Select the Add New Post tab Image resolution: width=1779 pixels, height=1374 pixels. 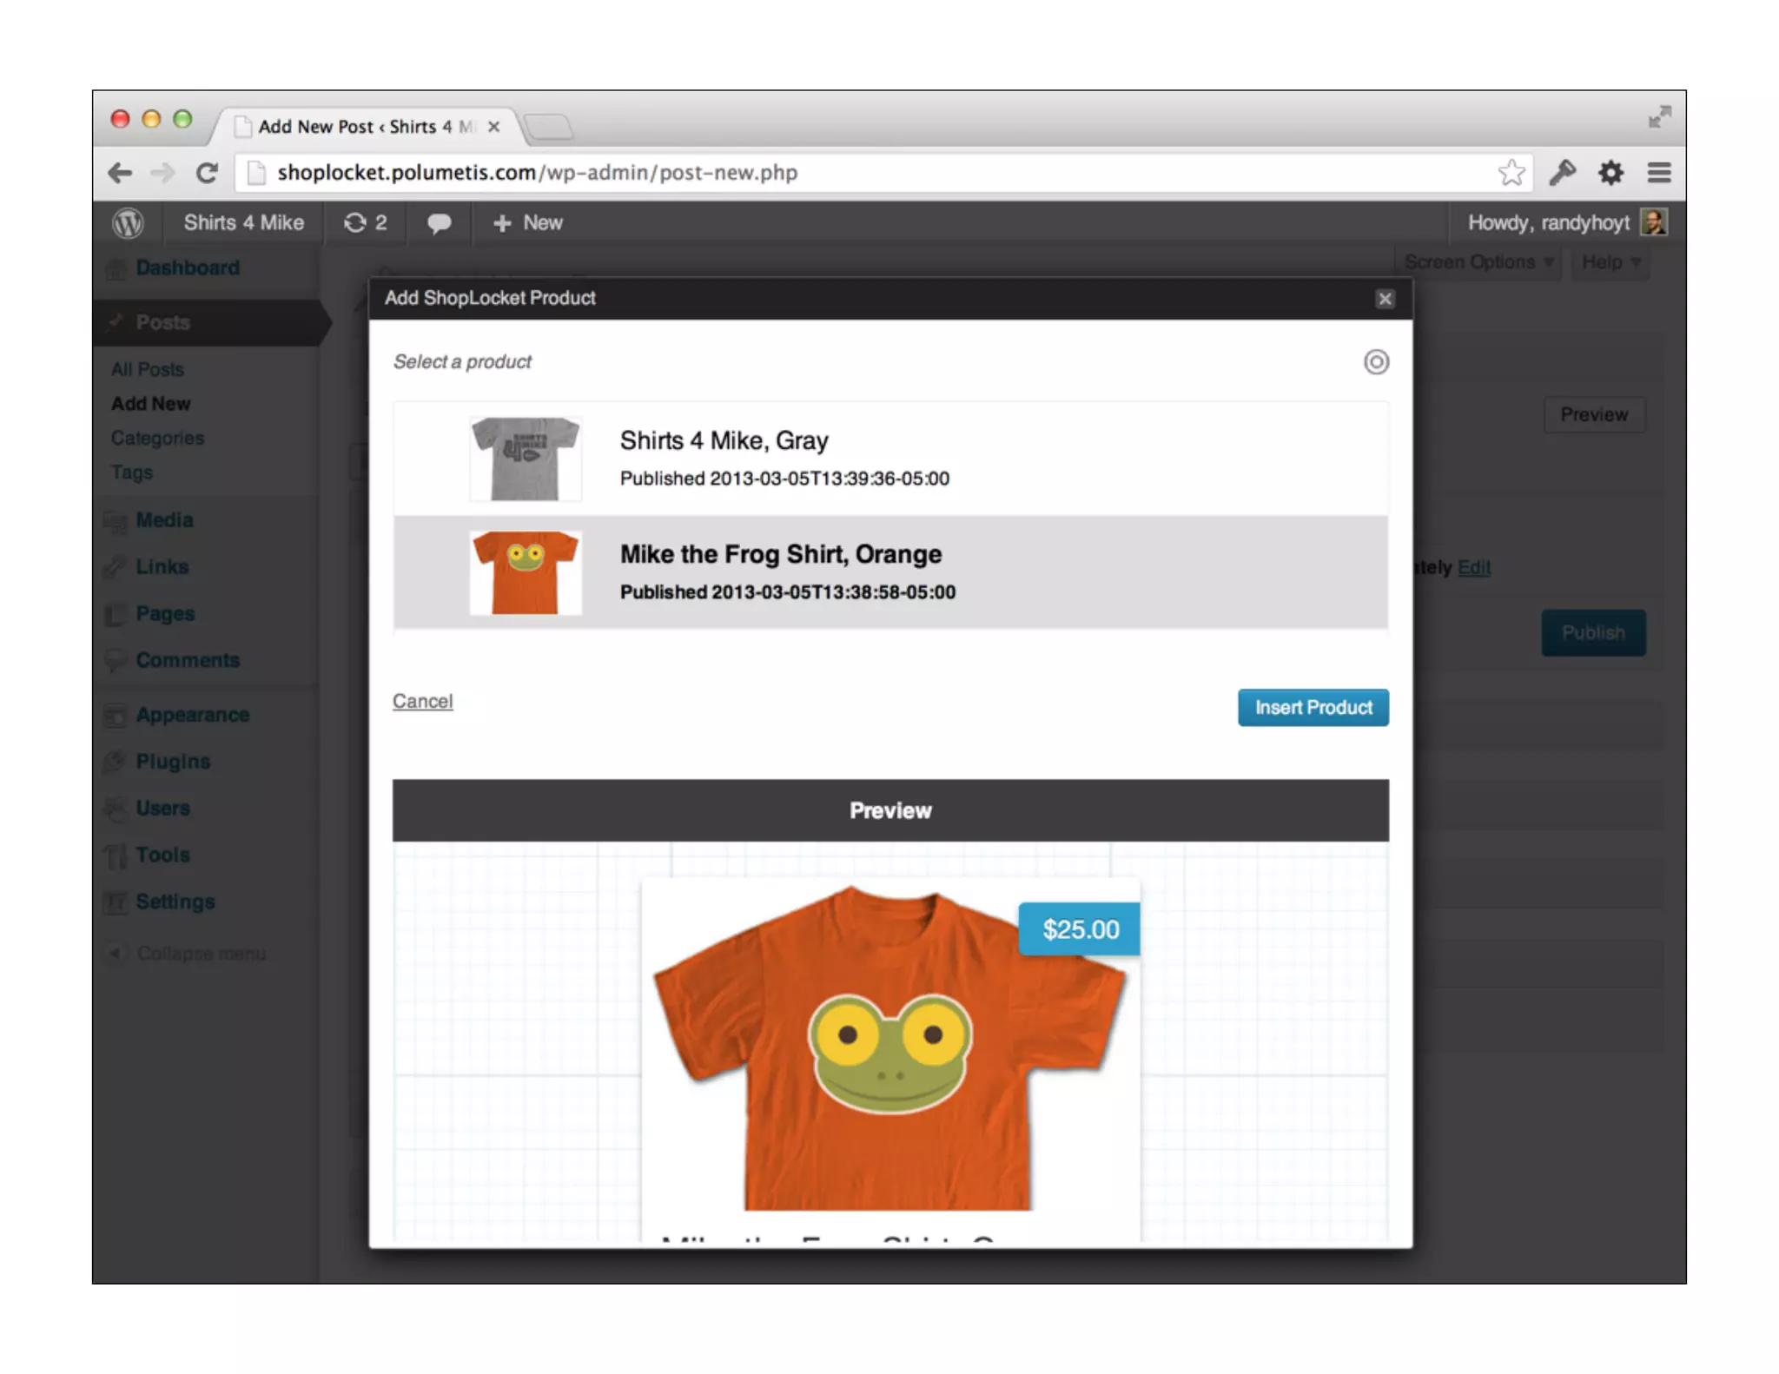(x=367, y=127)
